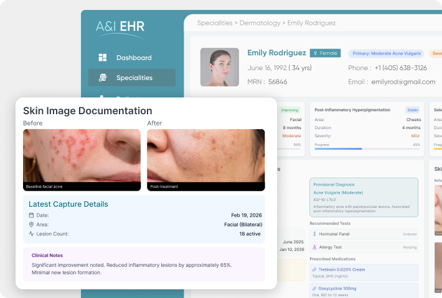This screenshot has width=442, height=298.
Task: Click the Allergy Test row
Action: (x=364, y=247)
